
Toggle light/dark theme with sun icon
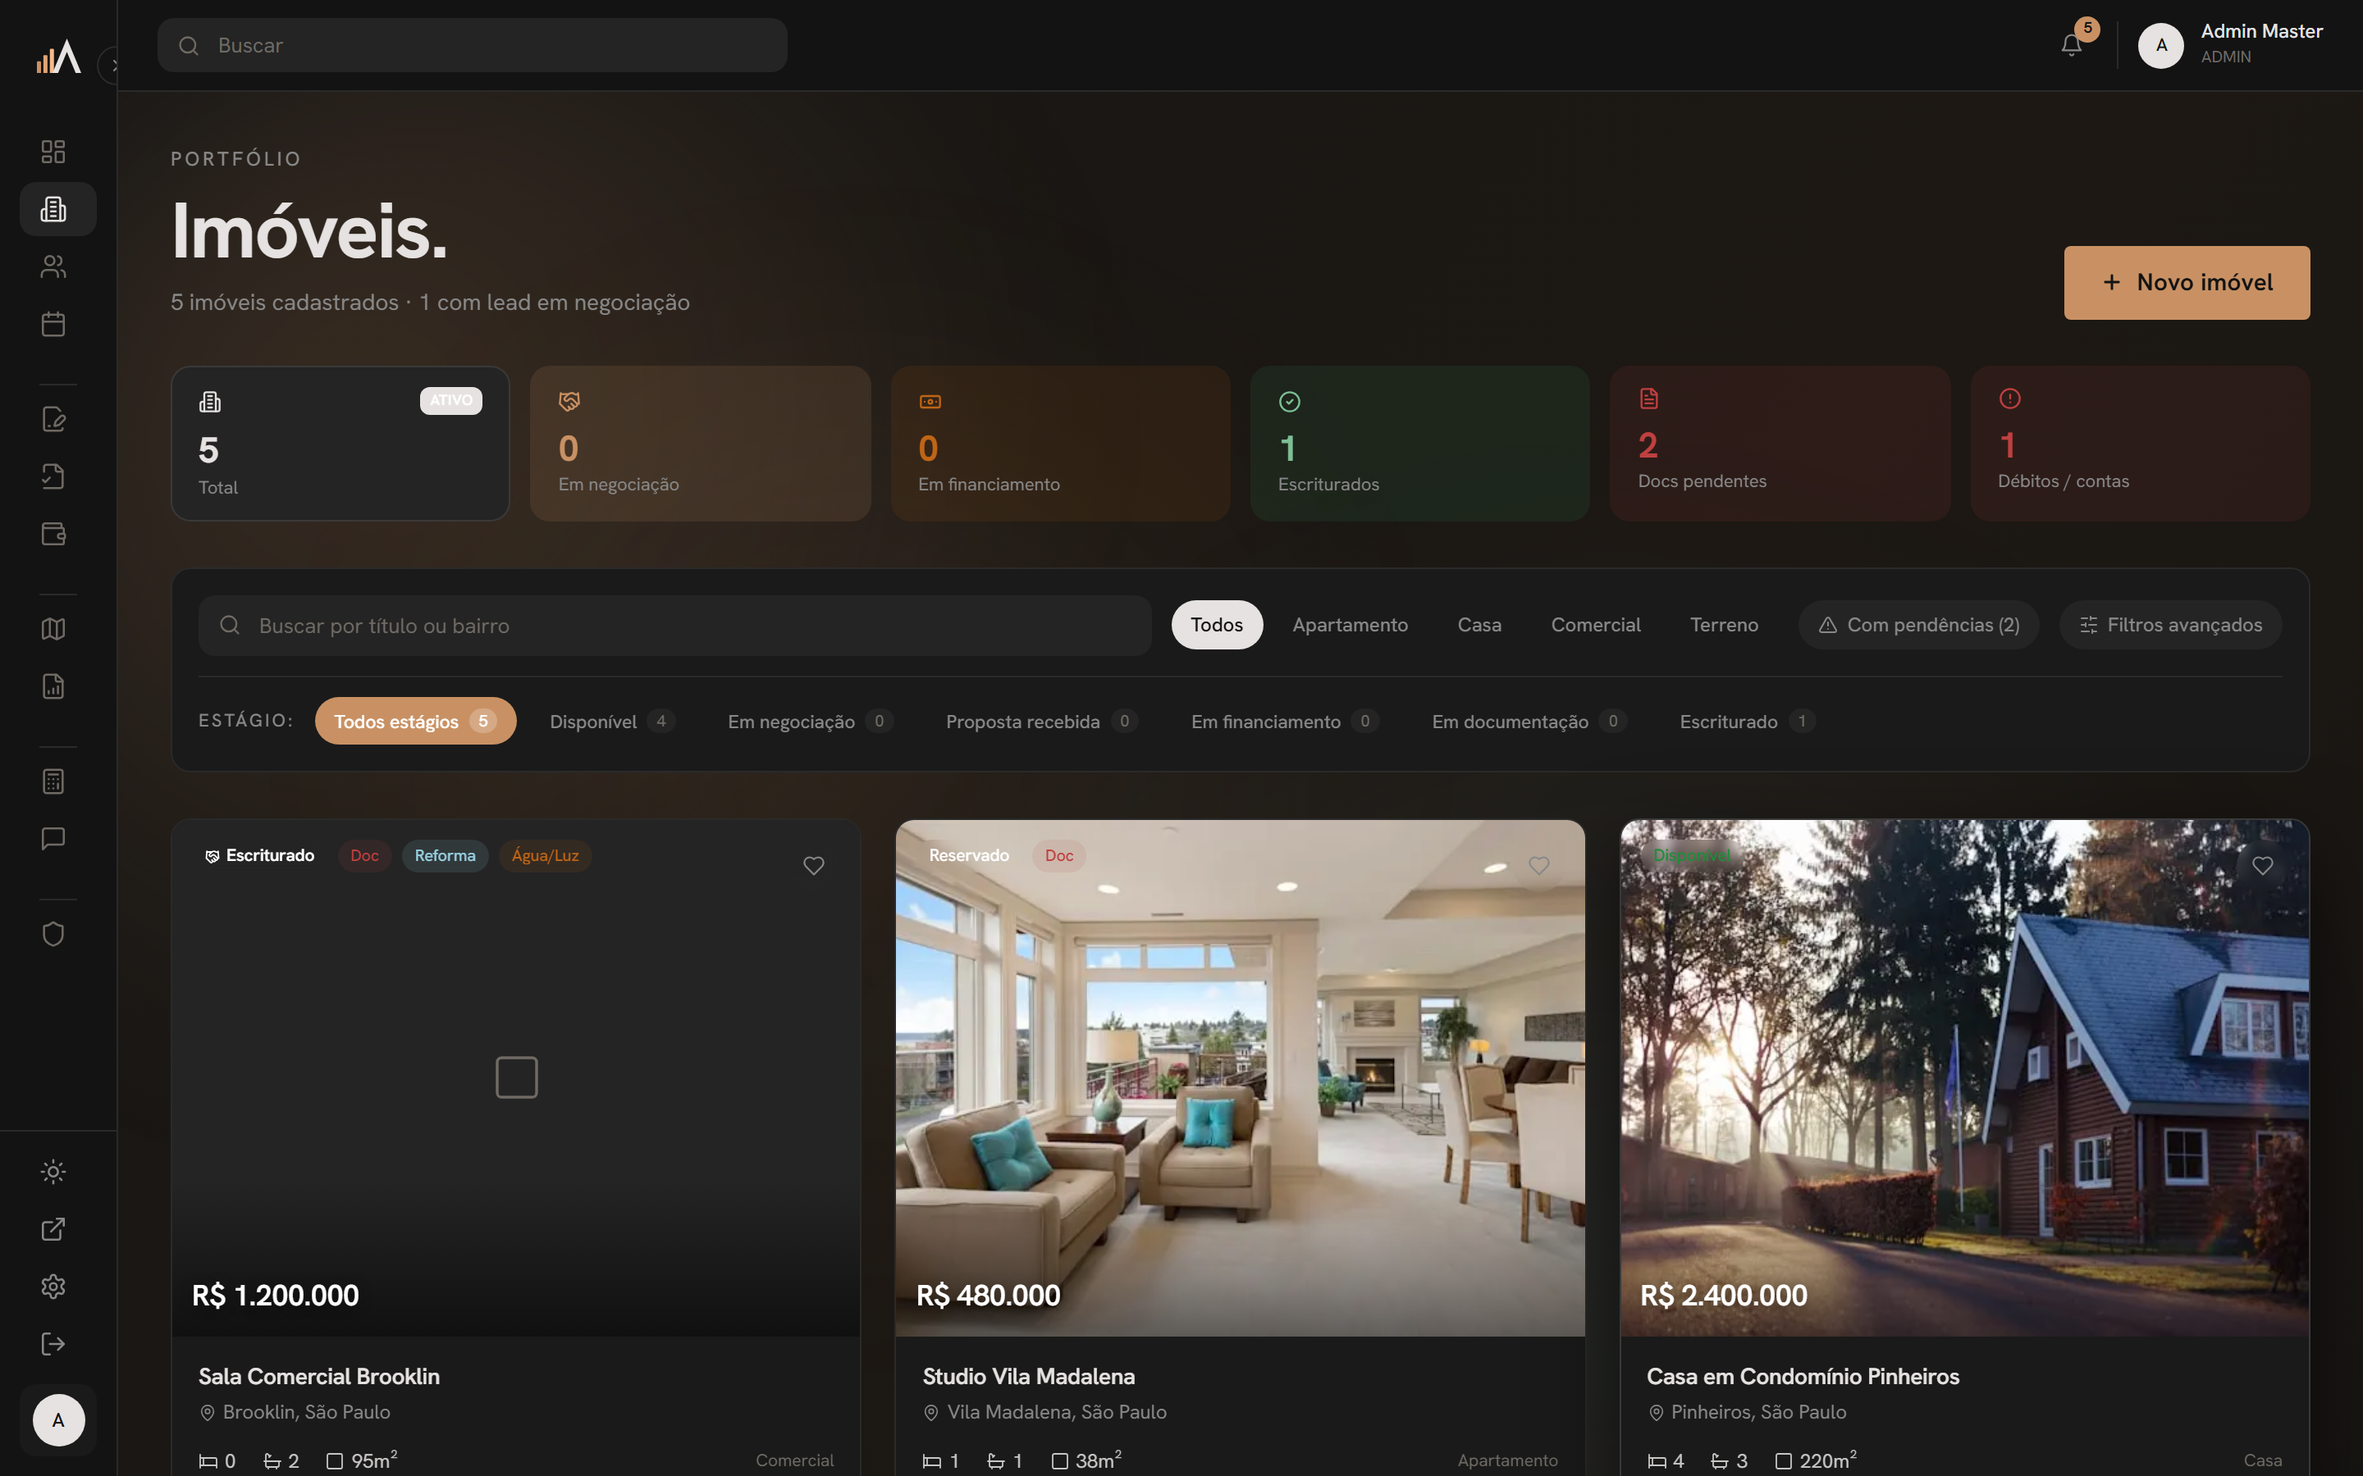pos(53,1172)
